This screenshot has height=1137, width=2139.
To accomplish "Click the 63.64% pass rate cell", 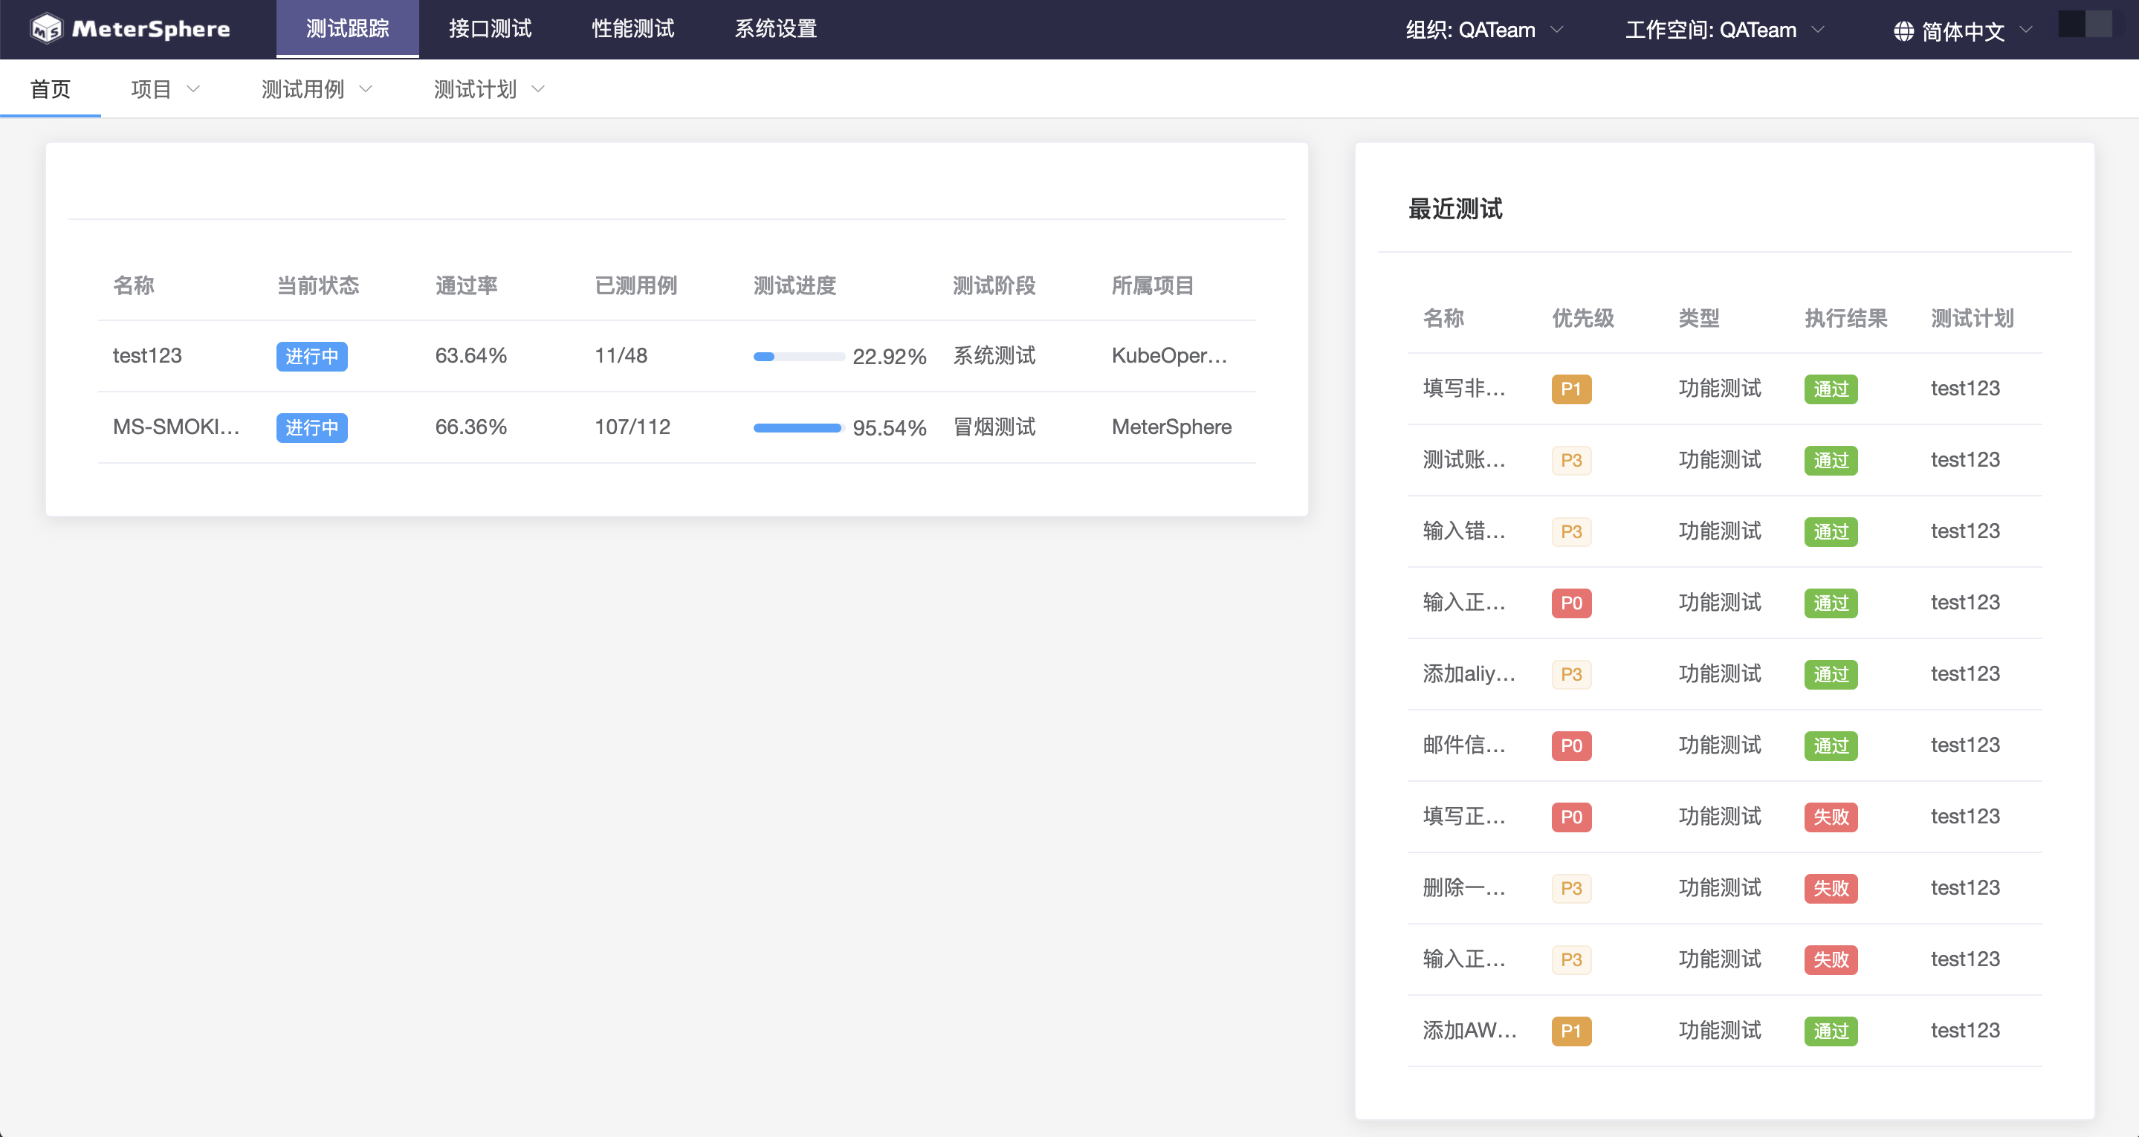I will [470, 355].
